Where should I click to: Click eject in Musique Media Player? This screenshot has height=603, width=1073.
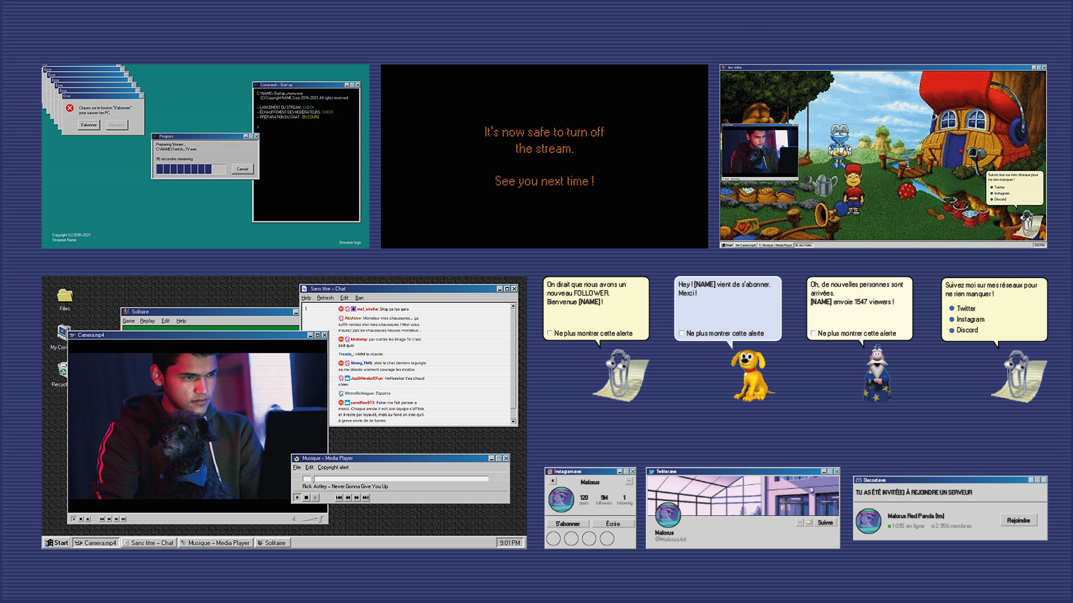click(315, 497)
